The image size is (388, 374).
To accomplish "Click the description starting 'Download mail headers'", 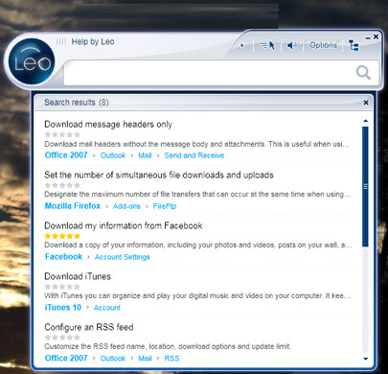I will tap(196, 144).
